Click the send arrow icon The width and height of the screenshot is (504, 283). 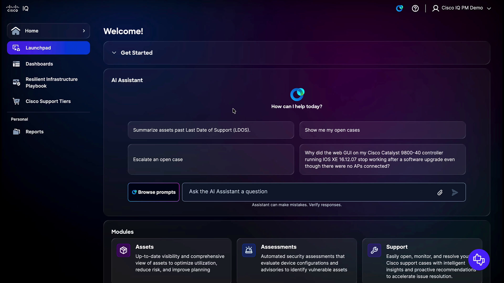point(455,193)
